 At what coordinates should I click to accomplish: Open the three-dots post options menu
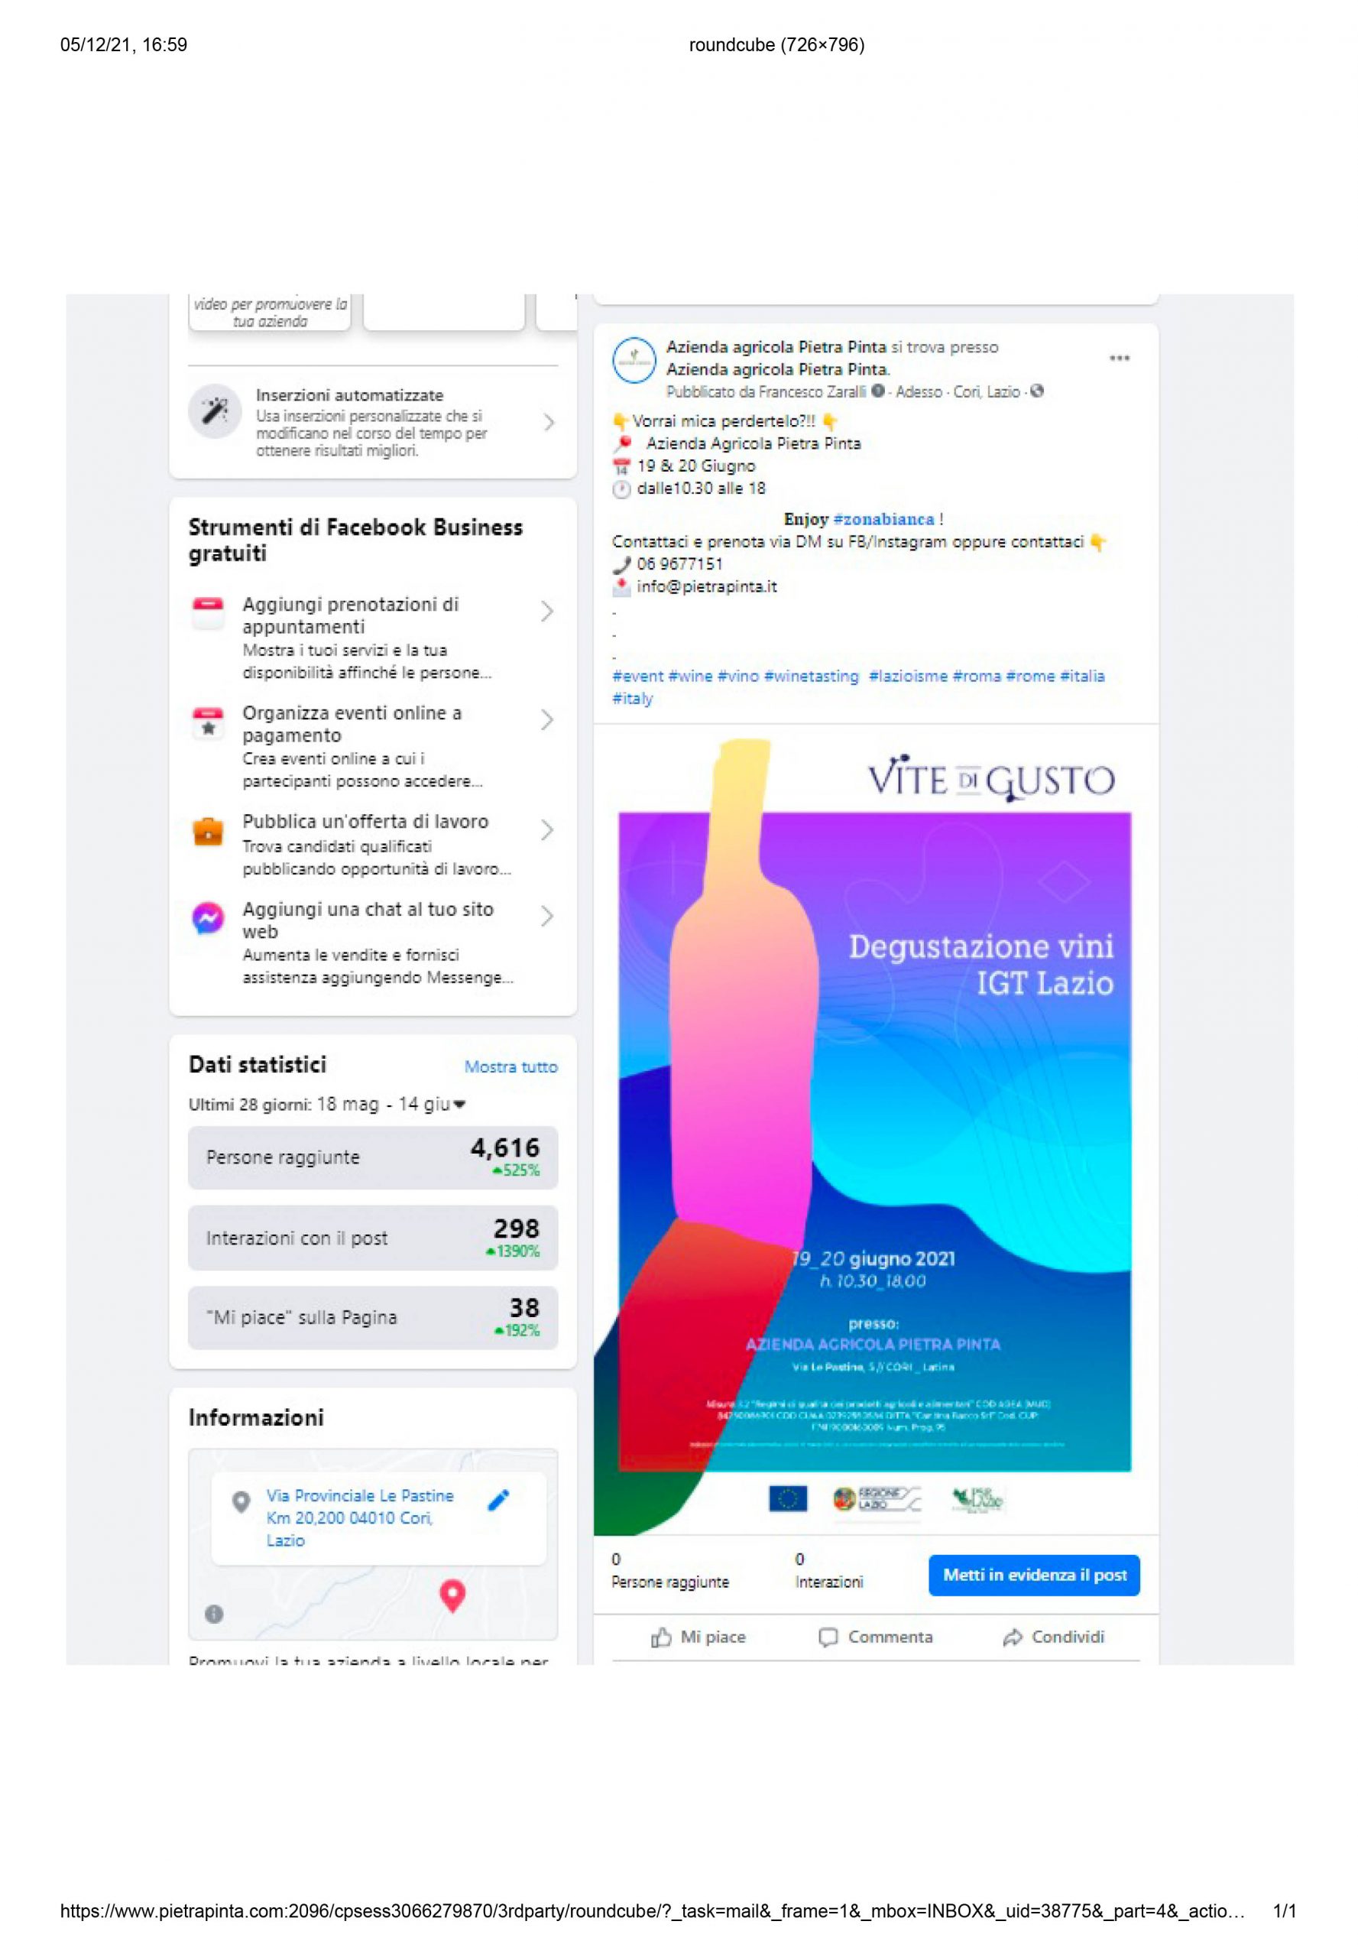1119,358
